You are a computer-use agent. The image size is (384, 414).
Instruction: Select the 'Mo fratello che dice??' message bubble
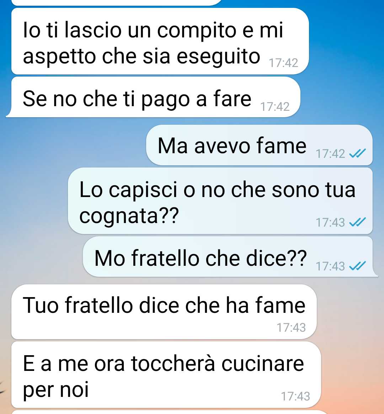[x=230, y=257]
